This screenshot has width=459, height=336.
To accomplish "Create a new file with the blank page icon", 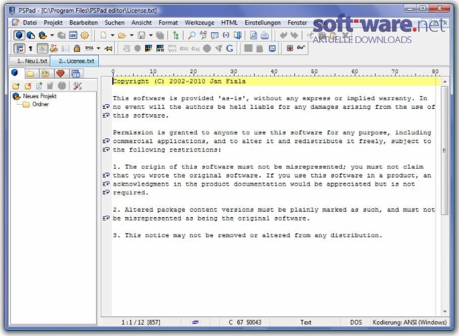I will coord(103,36).
